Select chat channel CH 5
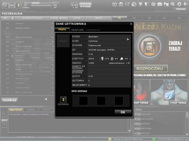This screenshot has width=189, height=141. point(4,127)
